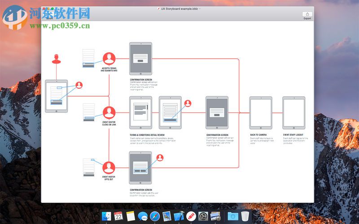
Task: Click the document icon in the title bar
Action: pyautogui.click(x=158, y=9)
